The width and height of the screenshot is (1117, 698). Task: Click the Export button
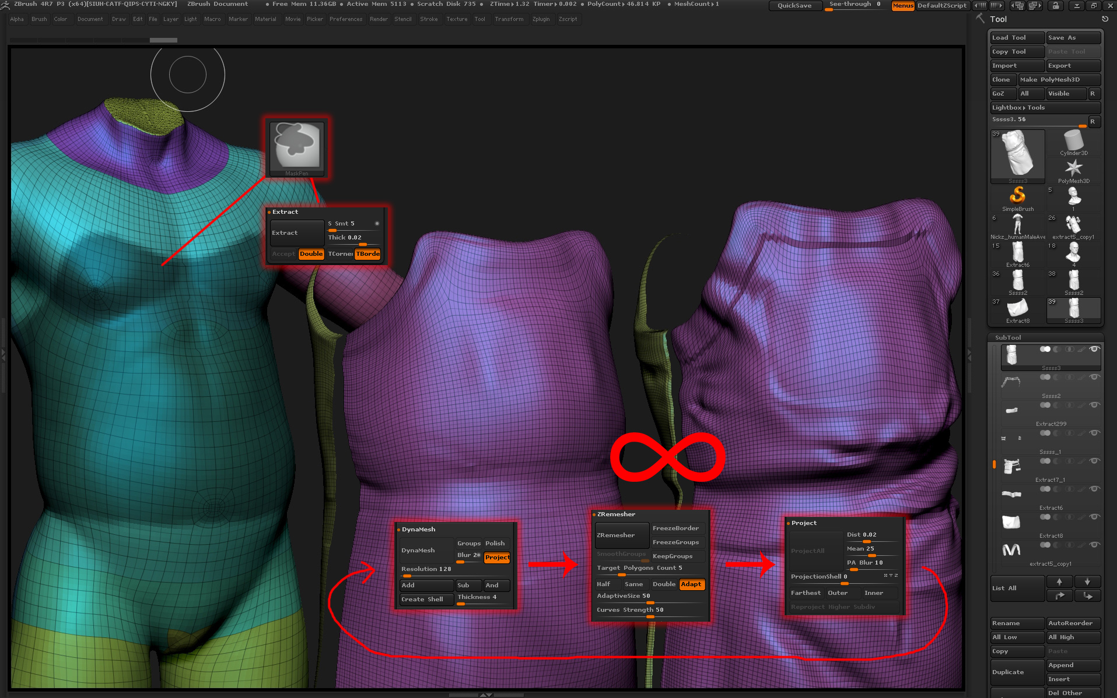point(1073,66)
